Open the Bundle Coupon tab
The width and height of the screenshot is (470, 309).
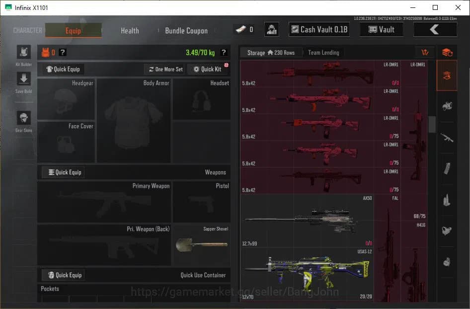point(186,30)
